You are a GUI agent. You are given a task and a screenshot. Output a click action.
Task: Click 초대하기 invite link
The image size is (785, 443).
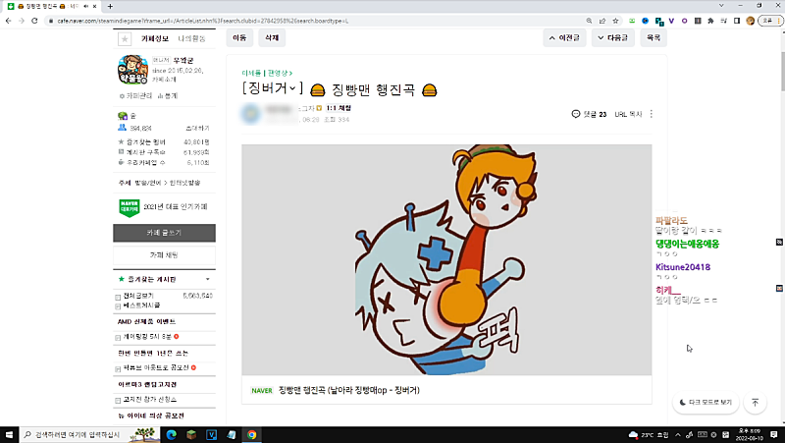coord(197,129)
